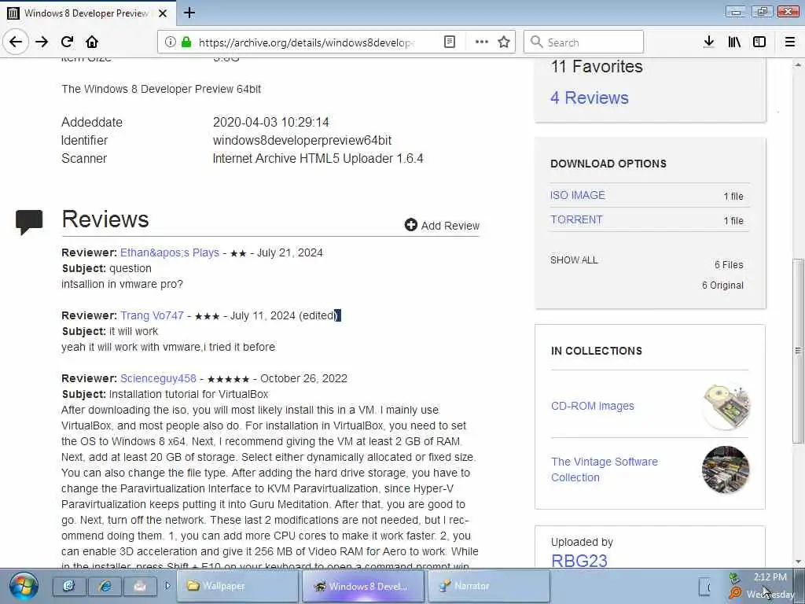This screenshot has width=805, height=604.
Task: Click Addeddate value 2020-04-03 10:29:14
Action: [x=270, y=122]
